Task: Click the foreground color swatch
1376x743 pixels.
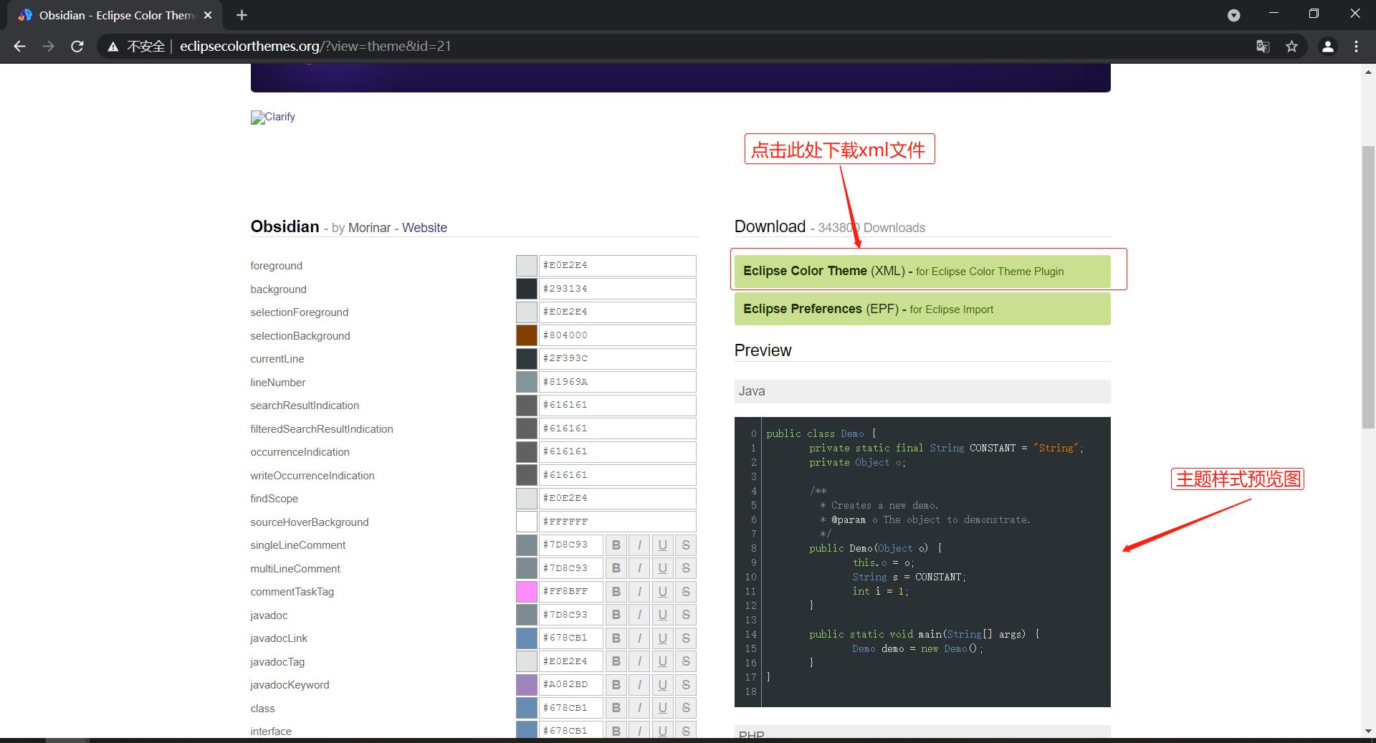Action: [x=527, y=266]
